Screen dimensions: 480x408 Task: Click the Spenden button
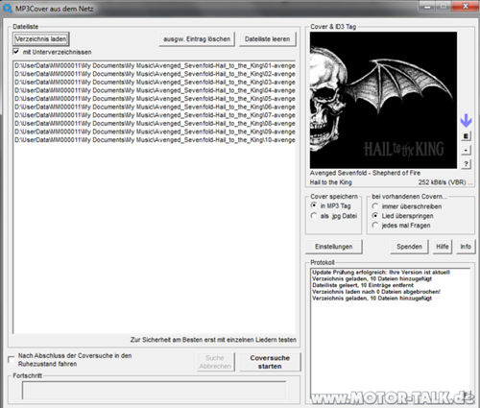(x=409, y=247)
